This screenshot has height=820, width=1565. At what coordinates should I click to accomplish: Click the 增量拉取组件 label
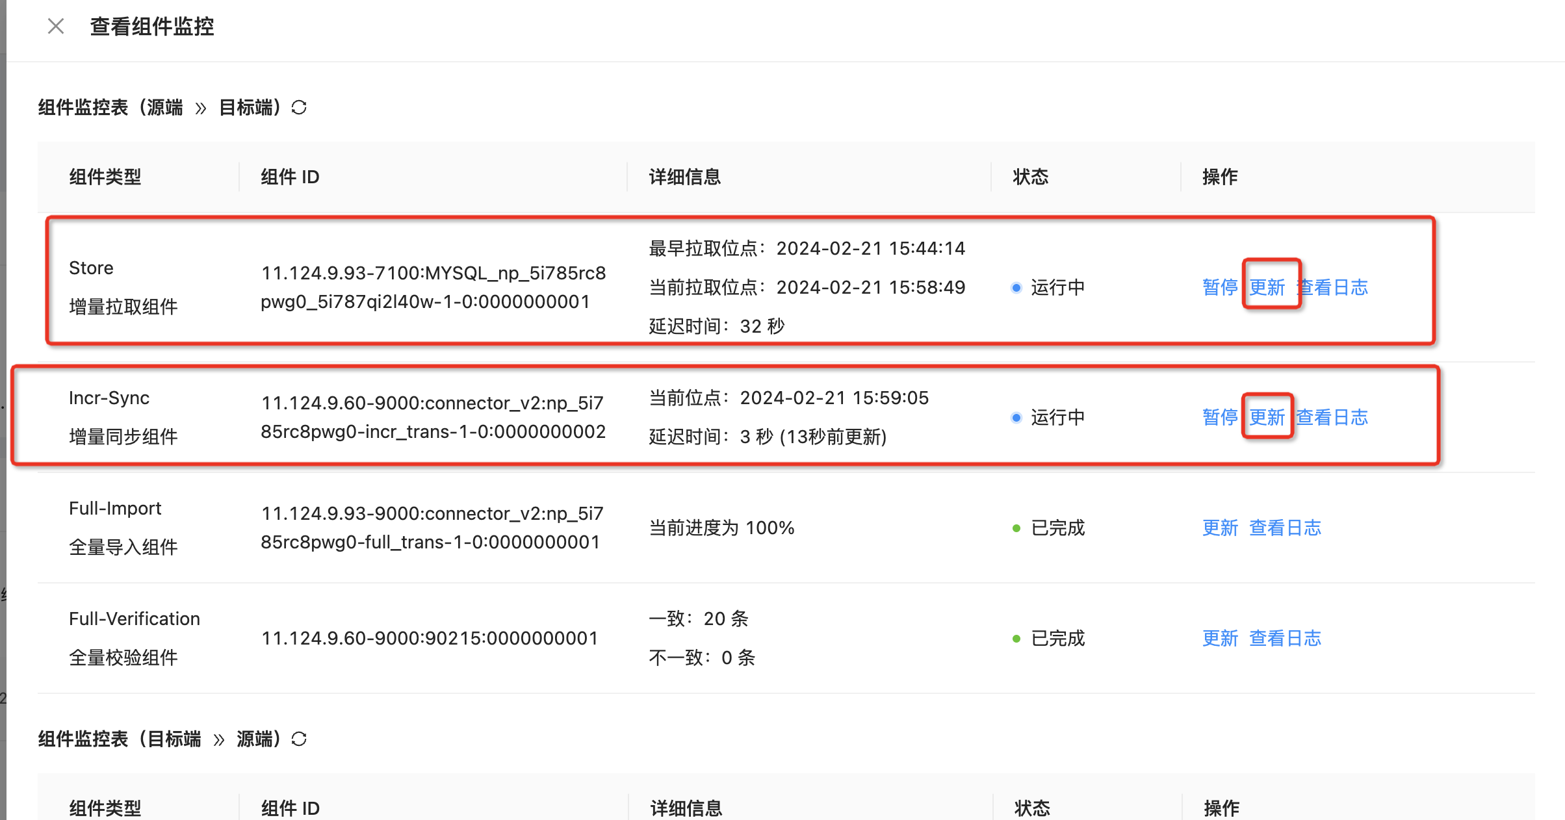pos(123,307)
